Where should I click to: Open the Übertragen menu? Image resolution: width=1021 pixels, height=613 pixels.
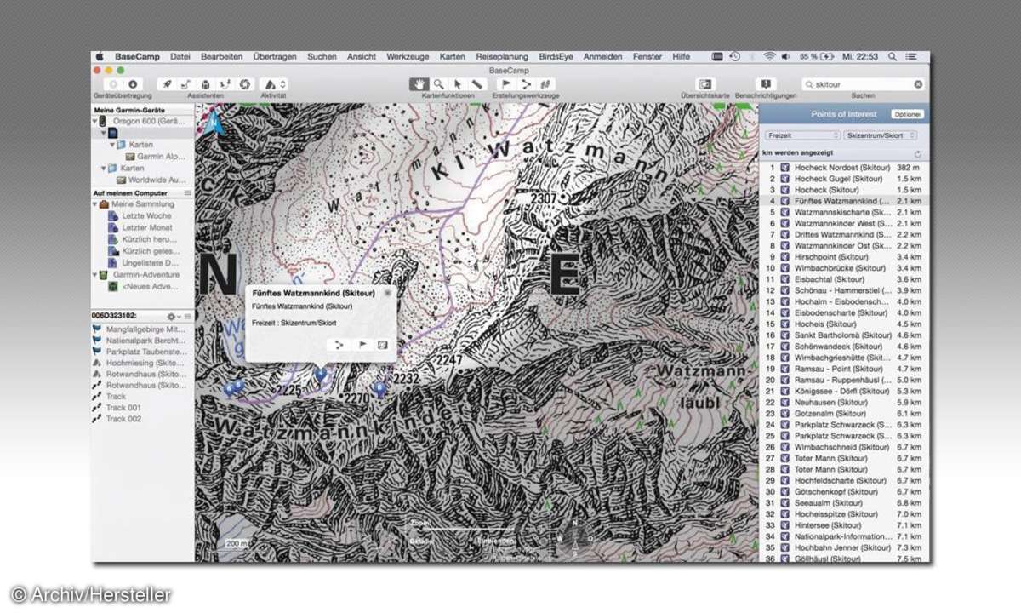pyautogui.click(x=275, y=56)
